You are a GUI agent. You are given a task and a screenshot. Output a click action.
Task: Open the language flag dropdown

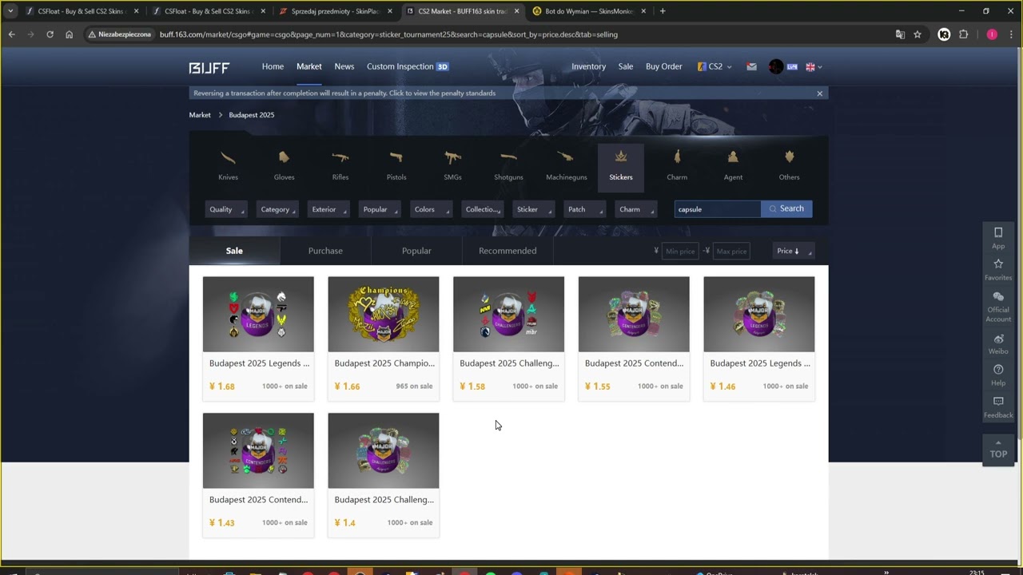[814, 67]
